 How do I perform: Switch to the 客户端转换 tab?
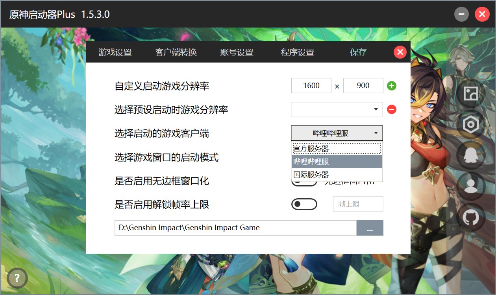pos(176,52)
